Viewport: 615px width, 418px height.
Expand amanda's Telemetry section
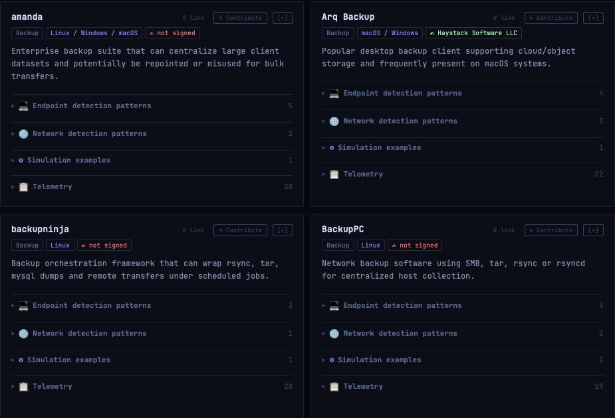click(52, 187)
